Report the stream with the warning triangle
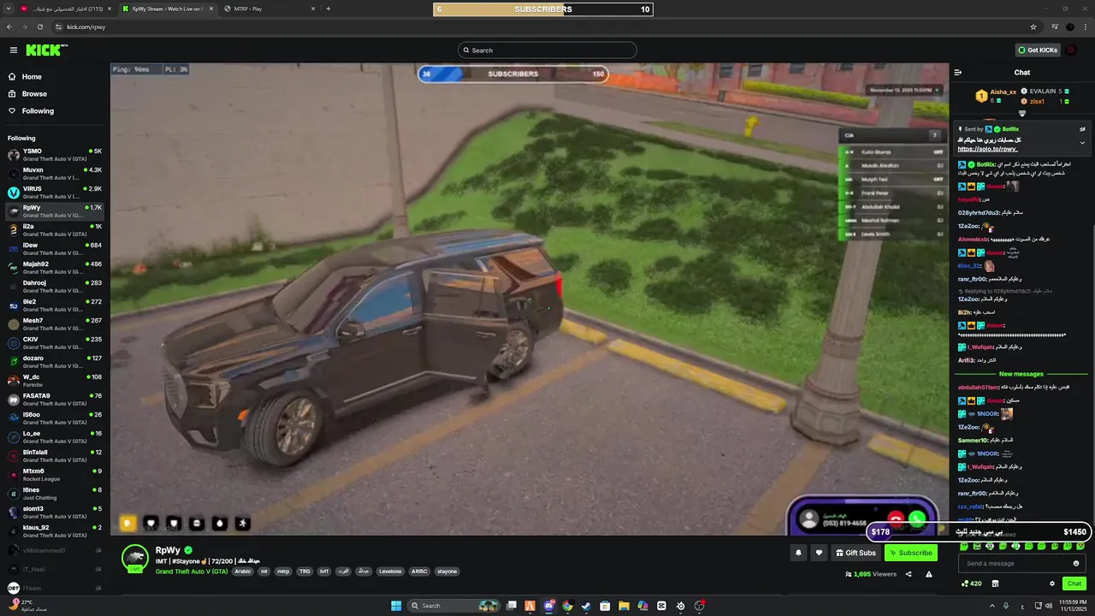Viewport: 1095px width, 616px height. click(x=929, y=574)
